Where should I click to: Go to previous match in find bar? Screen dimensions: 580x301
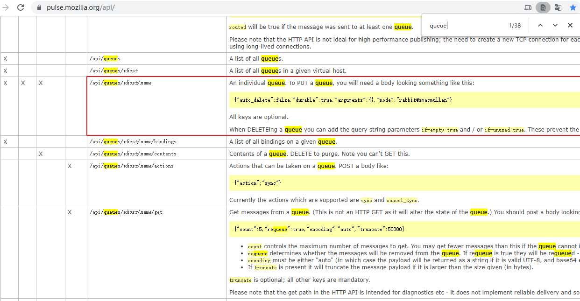click(540, 25)
